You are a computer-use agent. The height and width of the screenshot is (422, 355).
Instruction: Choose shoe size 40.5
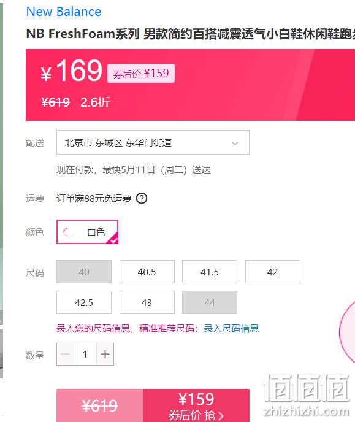click(147, 272)
